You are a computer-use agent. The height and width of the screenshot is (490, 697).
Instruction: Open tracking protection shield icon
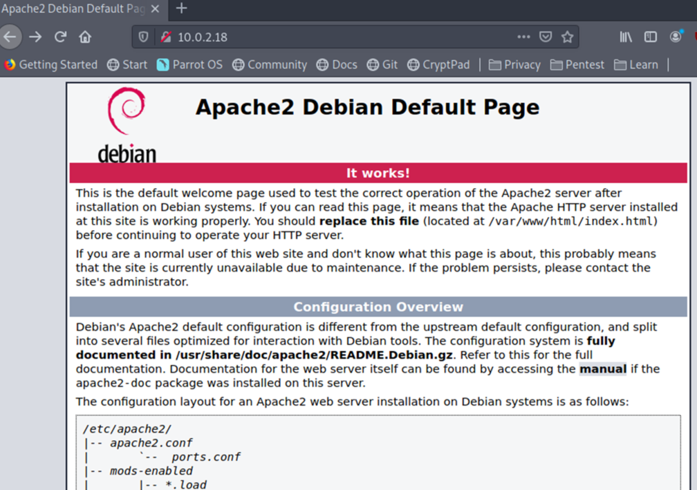[143, 37]
